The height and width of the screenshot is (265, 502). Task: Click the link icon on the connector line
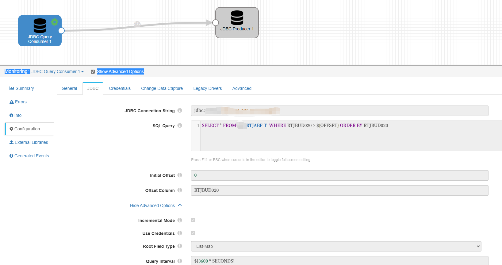click(137, 24)
